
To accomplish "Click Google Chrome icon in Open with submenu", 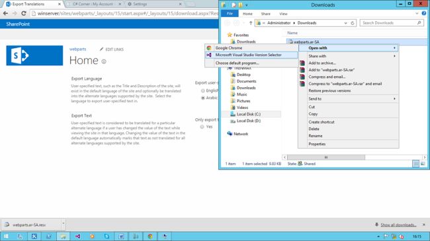I will pyautogui.click(x=209, y=48).
